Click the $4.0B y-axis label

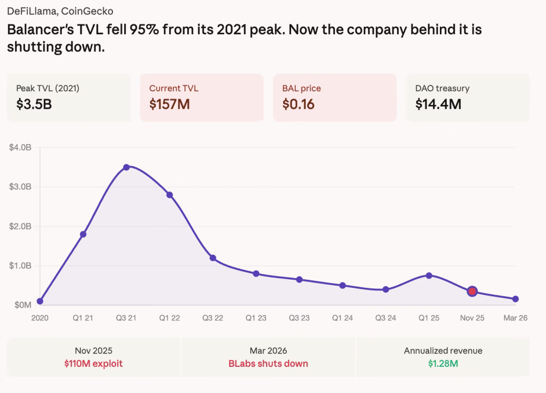coord(20,147)
